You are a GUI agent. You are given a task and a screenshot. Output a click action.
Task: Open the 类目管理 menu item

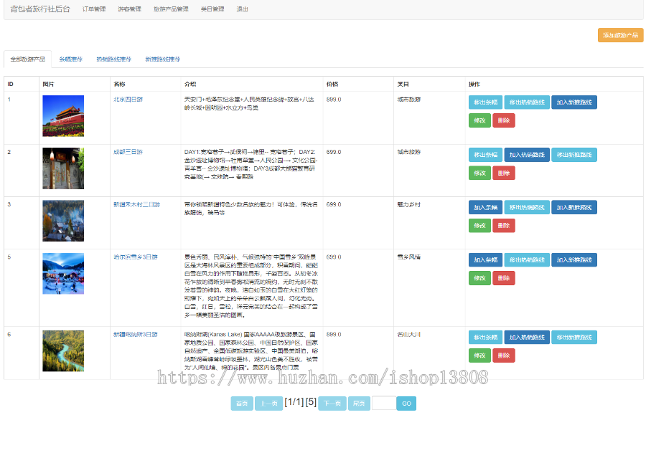click(212, 9)
